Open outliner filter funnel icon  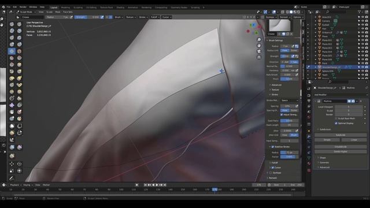(x=360, y=12)
